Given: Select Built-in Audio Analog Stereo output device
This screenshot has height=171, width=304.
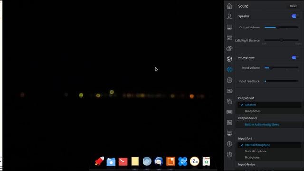Looking at the screenshot, I should point(269,124).
